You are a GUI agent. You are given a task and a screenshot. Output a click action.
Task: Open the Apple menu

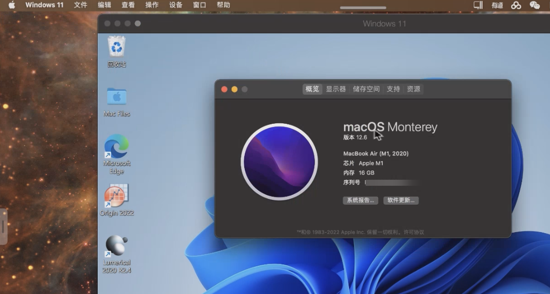12,5
